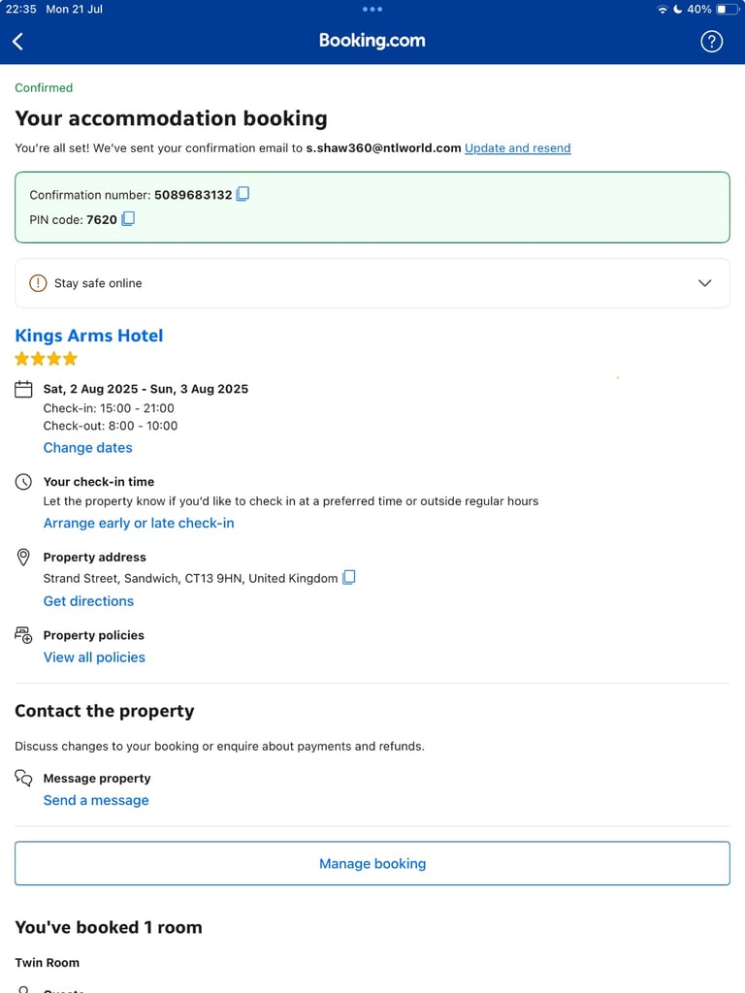The width and height of the screenshot is (745, 993).
Task: Copy the PIN code 7620
Action: click(128, 218)
